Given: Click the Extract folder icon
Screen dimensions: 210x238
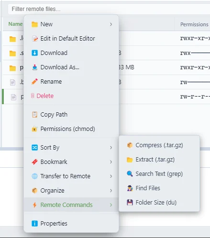Looking at the screenshot, I should [x=130, y=160].
